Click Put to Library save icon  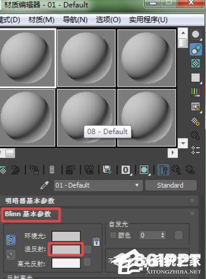(x=107, y=170)
